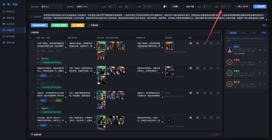Click the 添加分镜 button

point(261,6)
